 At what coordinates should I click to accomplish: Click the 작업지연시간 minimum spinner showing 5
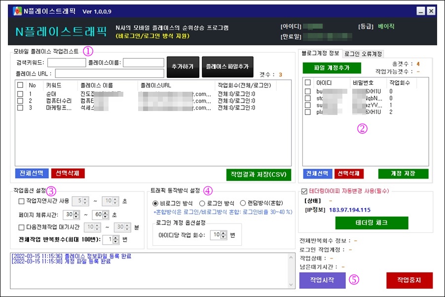(x=80, y=201)
